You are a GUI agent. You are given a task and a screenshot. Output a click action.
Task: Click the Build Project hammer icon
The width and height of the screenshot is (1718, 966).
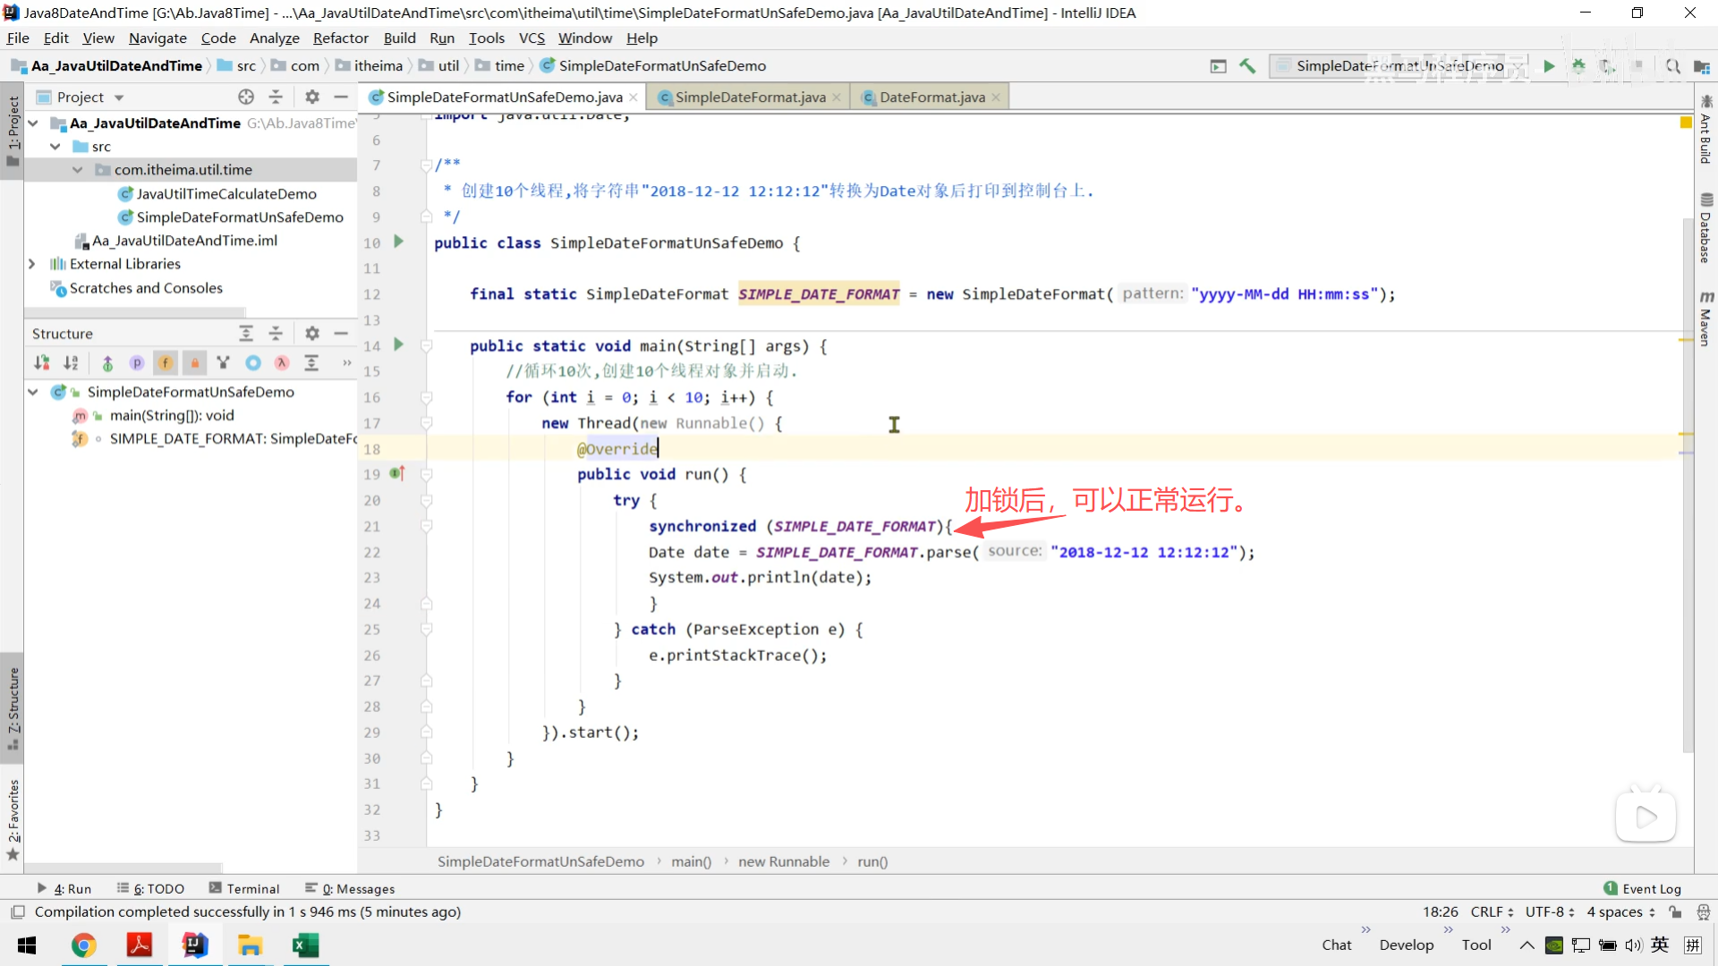coord(1247,66)
